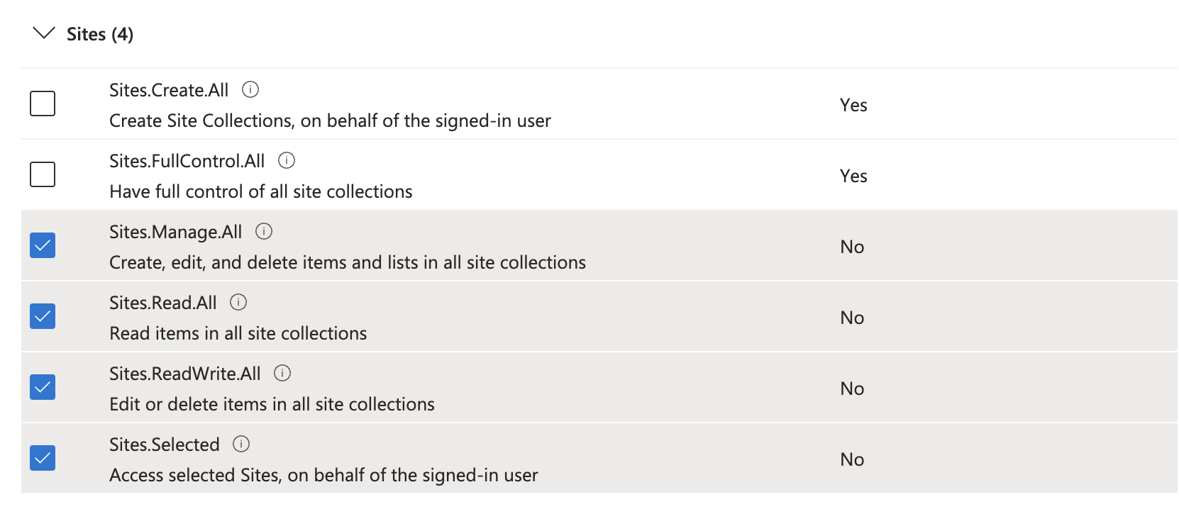Open the info tooltip for Sites.Create.All
1179x509 pixels.
[252, 89]
